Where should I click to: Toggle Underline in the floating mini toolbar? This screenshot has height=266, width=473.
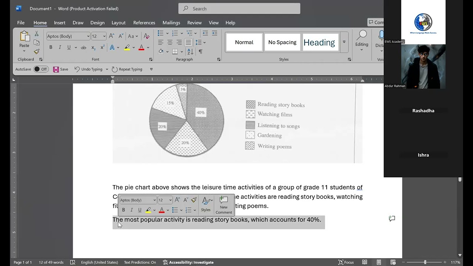[140, 210]
